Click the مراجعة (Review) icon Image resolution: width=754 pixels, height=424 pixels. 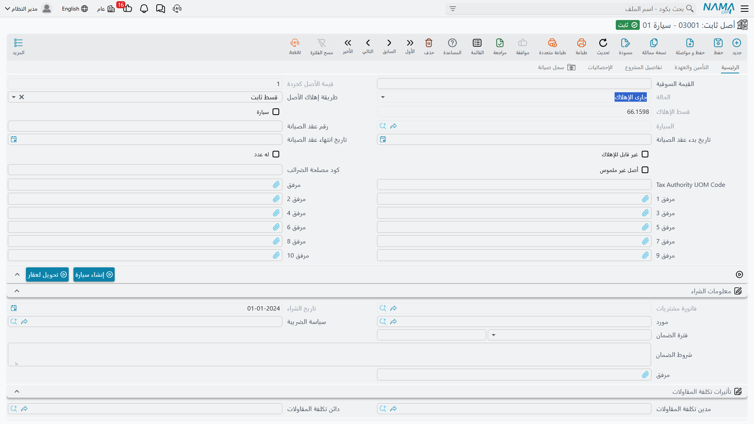coord(500,43)
